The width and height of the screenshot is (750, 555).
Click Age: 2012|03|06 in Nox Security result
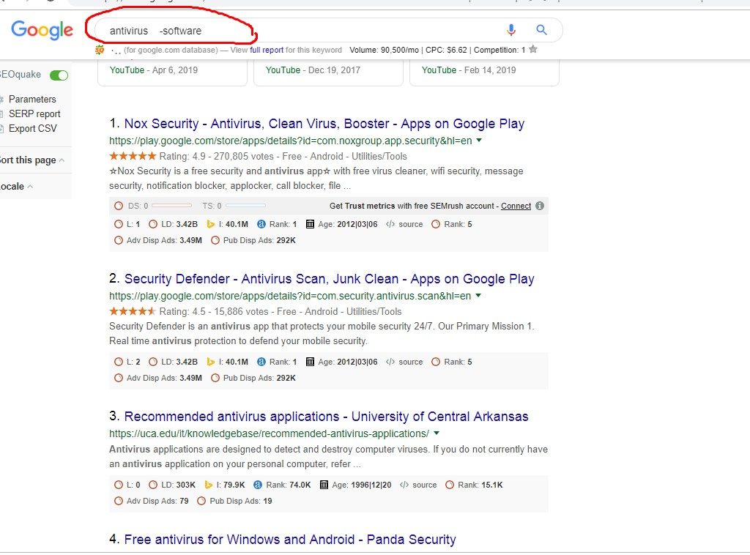341,224
